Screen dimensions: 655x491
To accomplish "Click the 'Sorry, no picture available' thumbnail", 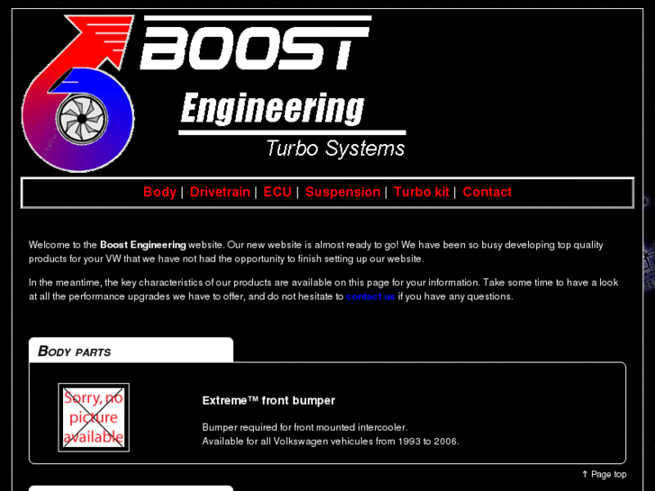I will pos(94,417).
